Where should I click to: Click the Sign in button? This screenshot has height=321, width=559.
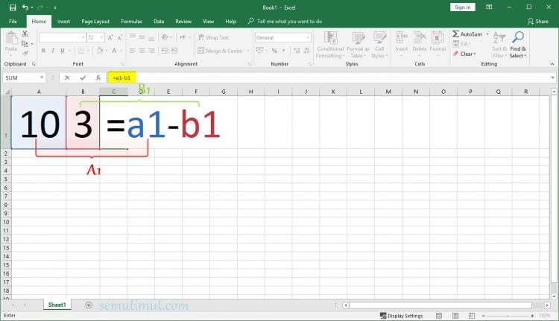click(462, 7)
